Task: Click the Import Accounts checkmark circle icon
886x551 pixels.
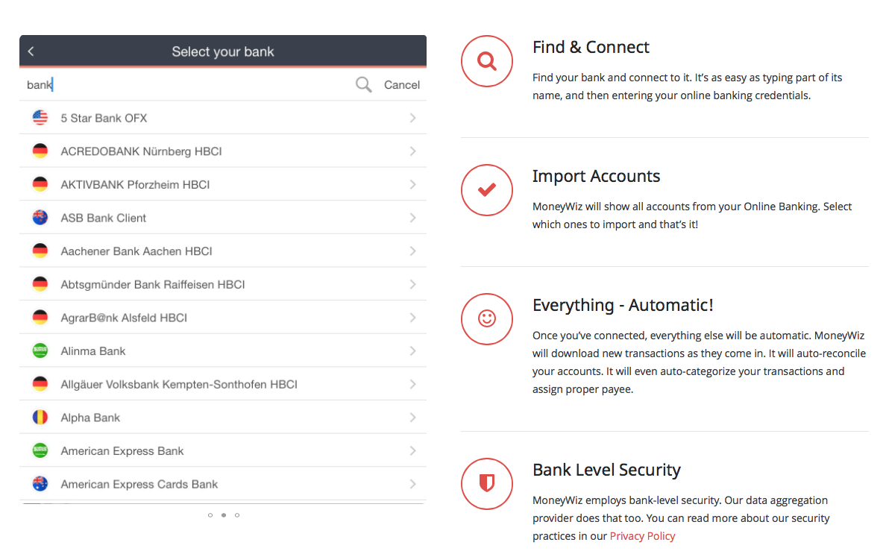Action: [x=486, y=190]
